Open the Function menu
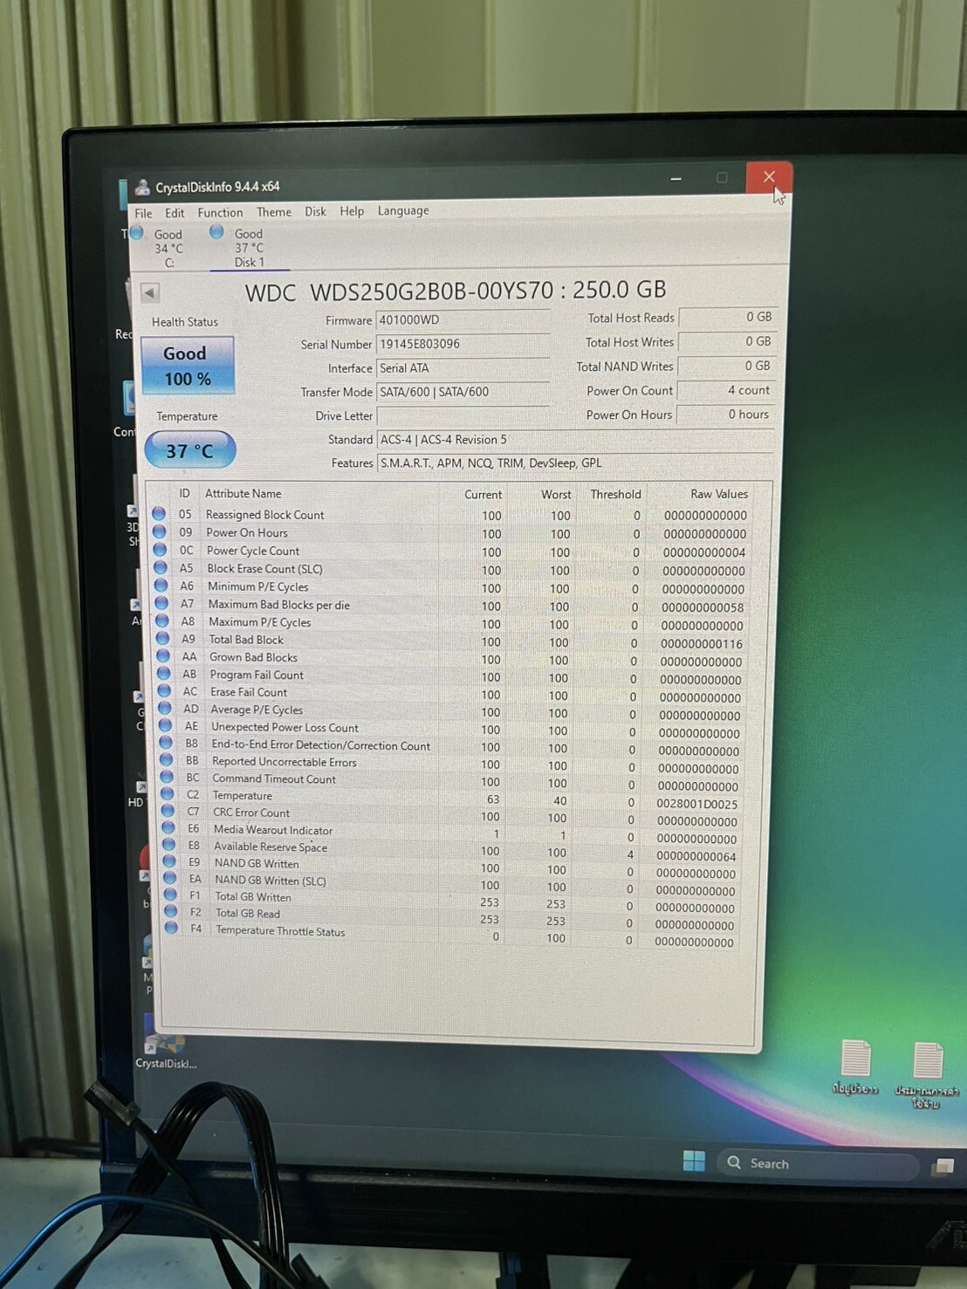 tap(220, 213)
